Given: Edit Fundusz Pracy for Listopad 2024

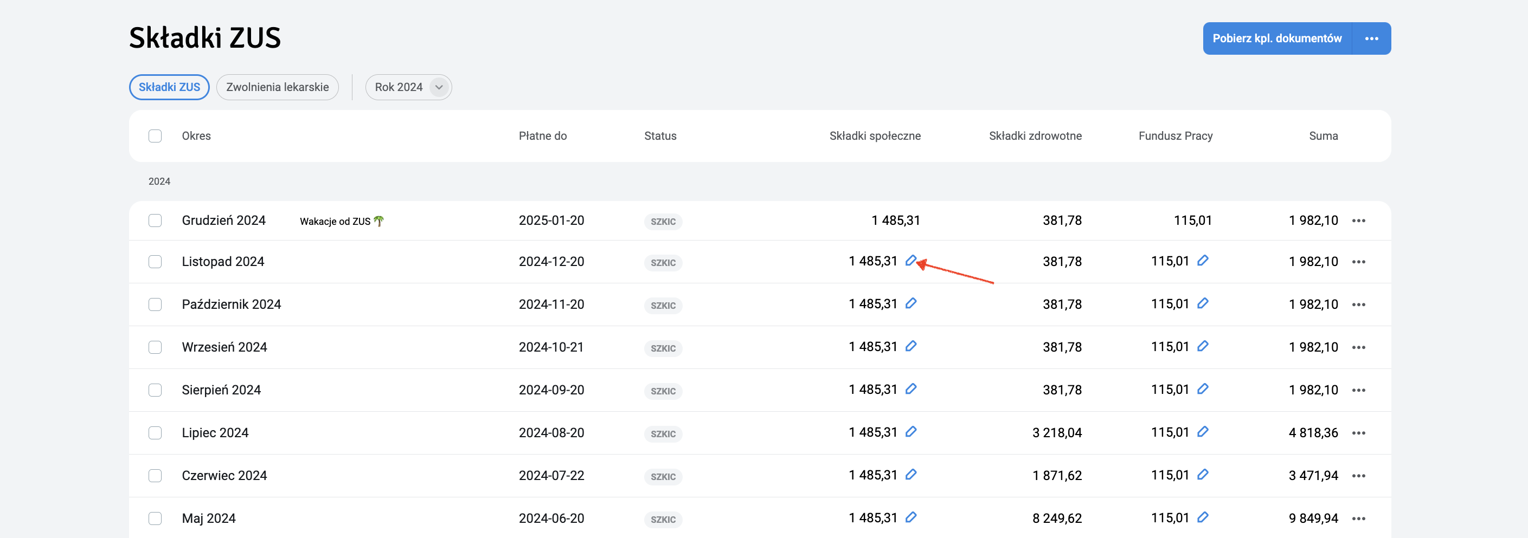Looking at the screenshot, I should coord(1202,261).
